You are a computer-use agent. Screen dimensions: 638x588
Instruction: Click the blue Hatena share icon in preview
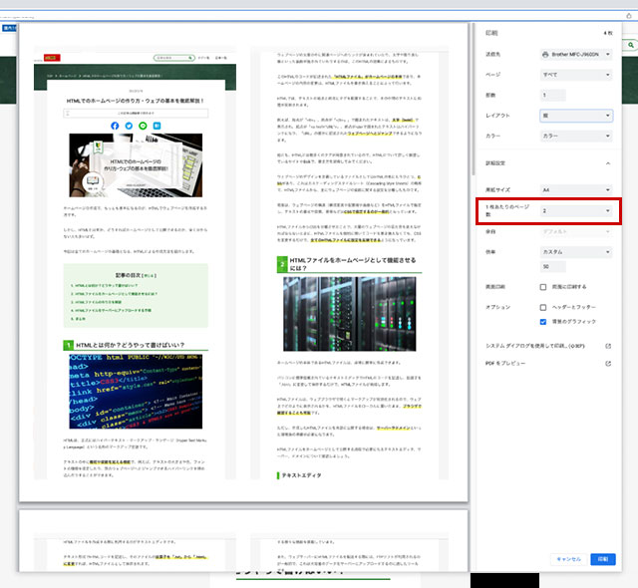[158, 126]
